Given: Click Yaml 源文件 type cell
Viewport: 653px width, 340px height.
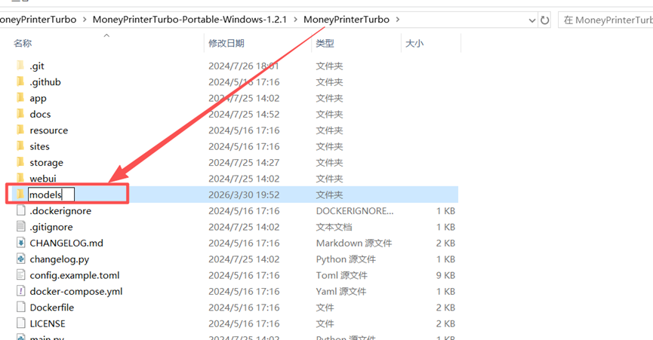Looking at the screenshot, I should [x=340, y=291].
